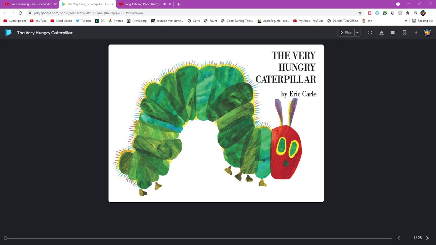Bookmark this page with the star
436x245 pixels.
tap(360, 13)
